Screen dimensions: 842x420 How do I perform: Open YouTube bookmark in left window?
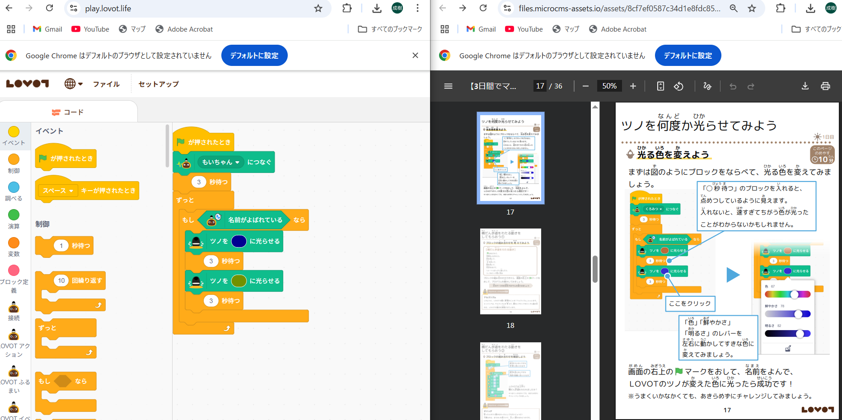click(x=90, y=29)
